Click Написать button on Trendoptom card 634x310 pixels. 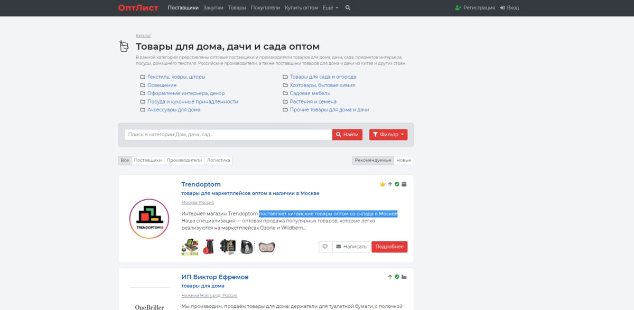351,247
